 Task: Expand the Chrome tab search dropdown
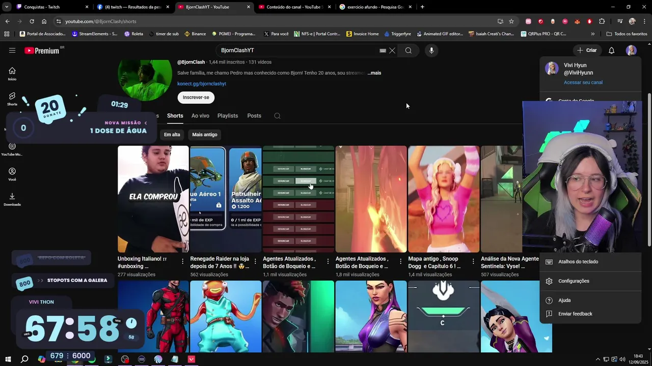7,7
